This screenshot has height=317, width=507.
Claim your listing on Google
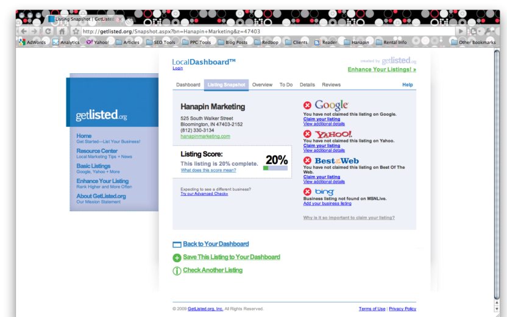[x=322, y=119]
